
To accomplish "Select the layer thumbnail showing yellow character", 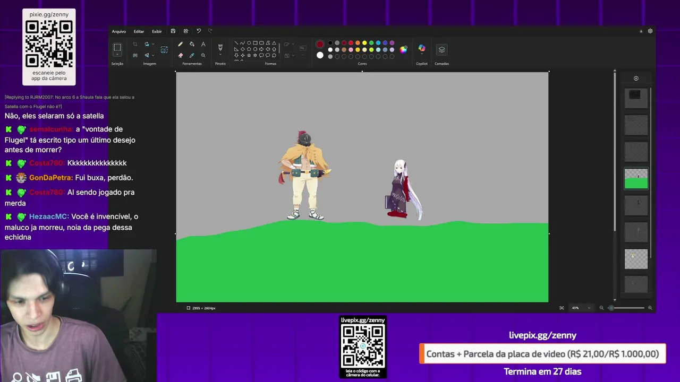I will point(636,259).
